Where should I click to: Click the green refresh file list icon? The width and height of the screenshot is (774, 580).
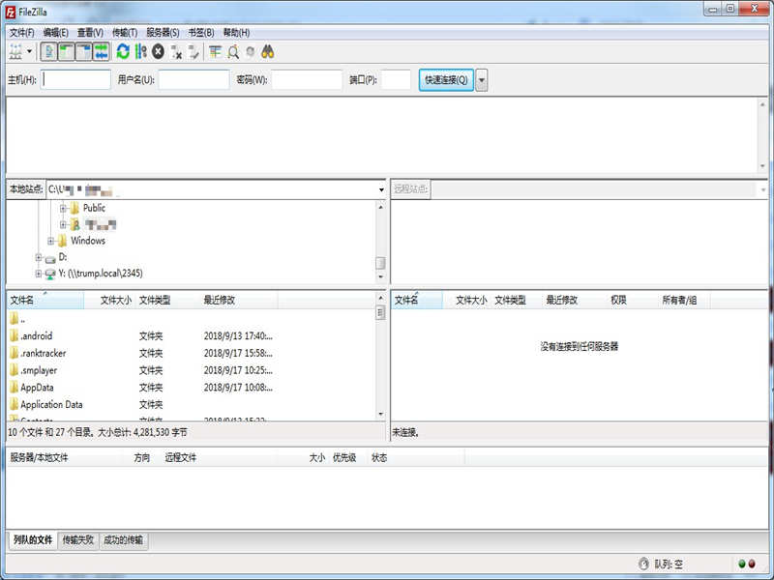coord(123,51)
